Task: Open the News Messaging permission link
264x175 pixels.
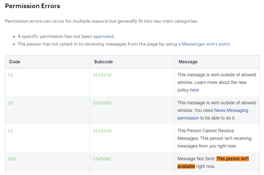Action: (231, 110)
